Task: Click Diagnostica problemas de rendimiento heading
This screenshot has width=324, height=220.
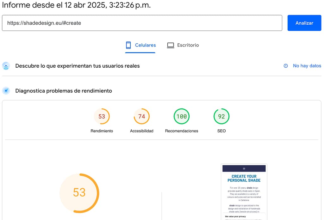Action: 64,91
